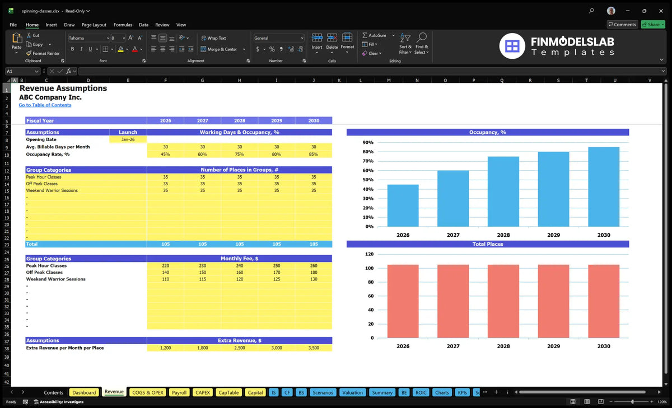This screenshot has width=672, height=408.
Task: Expand the Merge & Center dropdown arrow
Action: [244, 49]
